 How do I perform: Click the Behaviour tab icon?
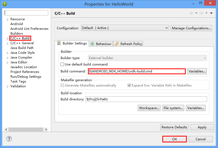[x=92, y=44]
